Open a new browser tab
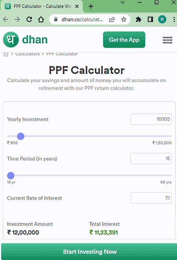The image size is (177, 260). (x=91, y=6)
